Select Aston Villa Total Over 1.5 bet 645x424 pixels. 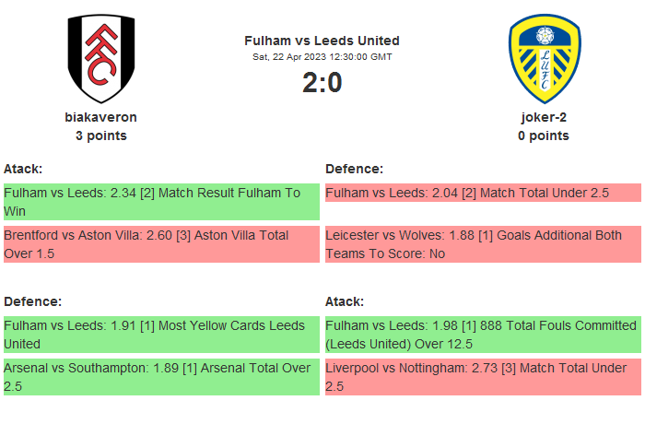pos(161,244)
